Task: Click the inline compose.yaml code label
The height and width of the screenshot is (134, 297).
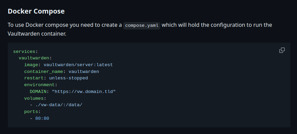Action: pos(142,25)
